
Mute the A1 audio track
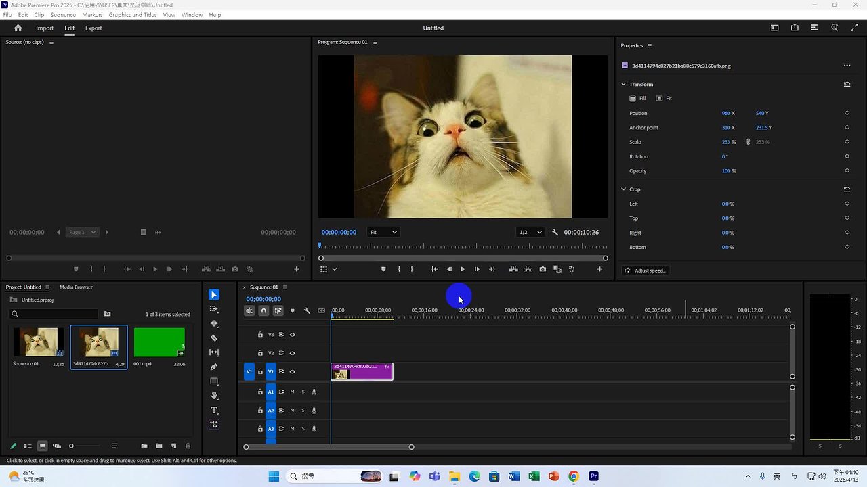click(292, 391)
